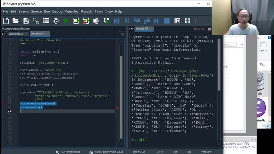Click file path D:\temp\PyOn\untitled3.py label
274x154 pixels.
click(16, 29)
